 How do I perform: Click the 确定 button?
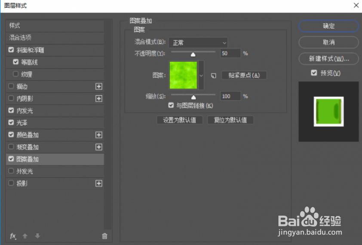(328, 26)
